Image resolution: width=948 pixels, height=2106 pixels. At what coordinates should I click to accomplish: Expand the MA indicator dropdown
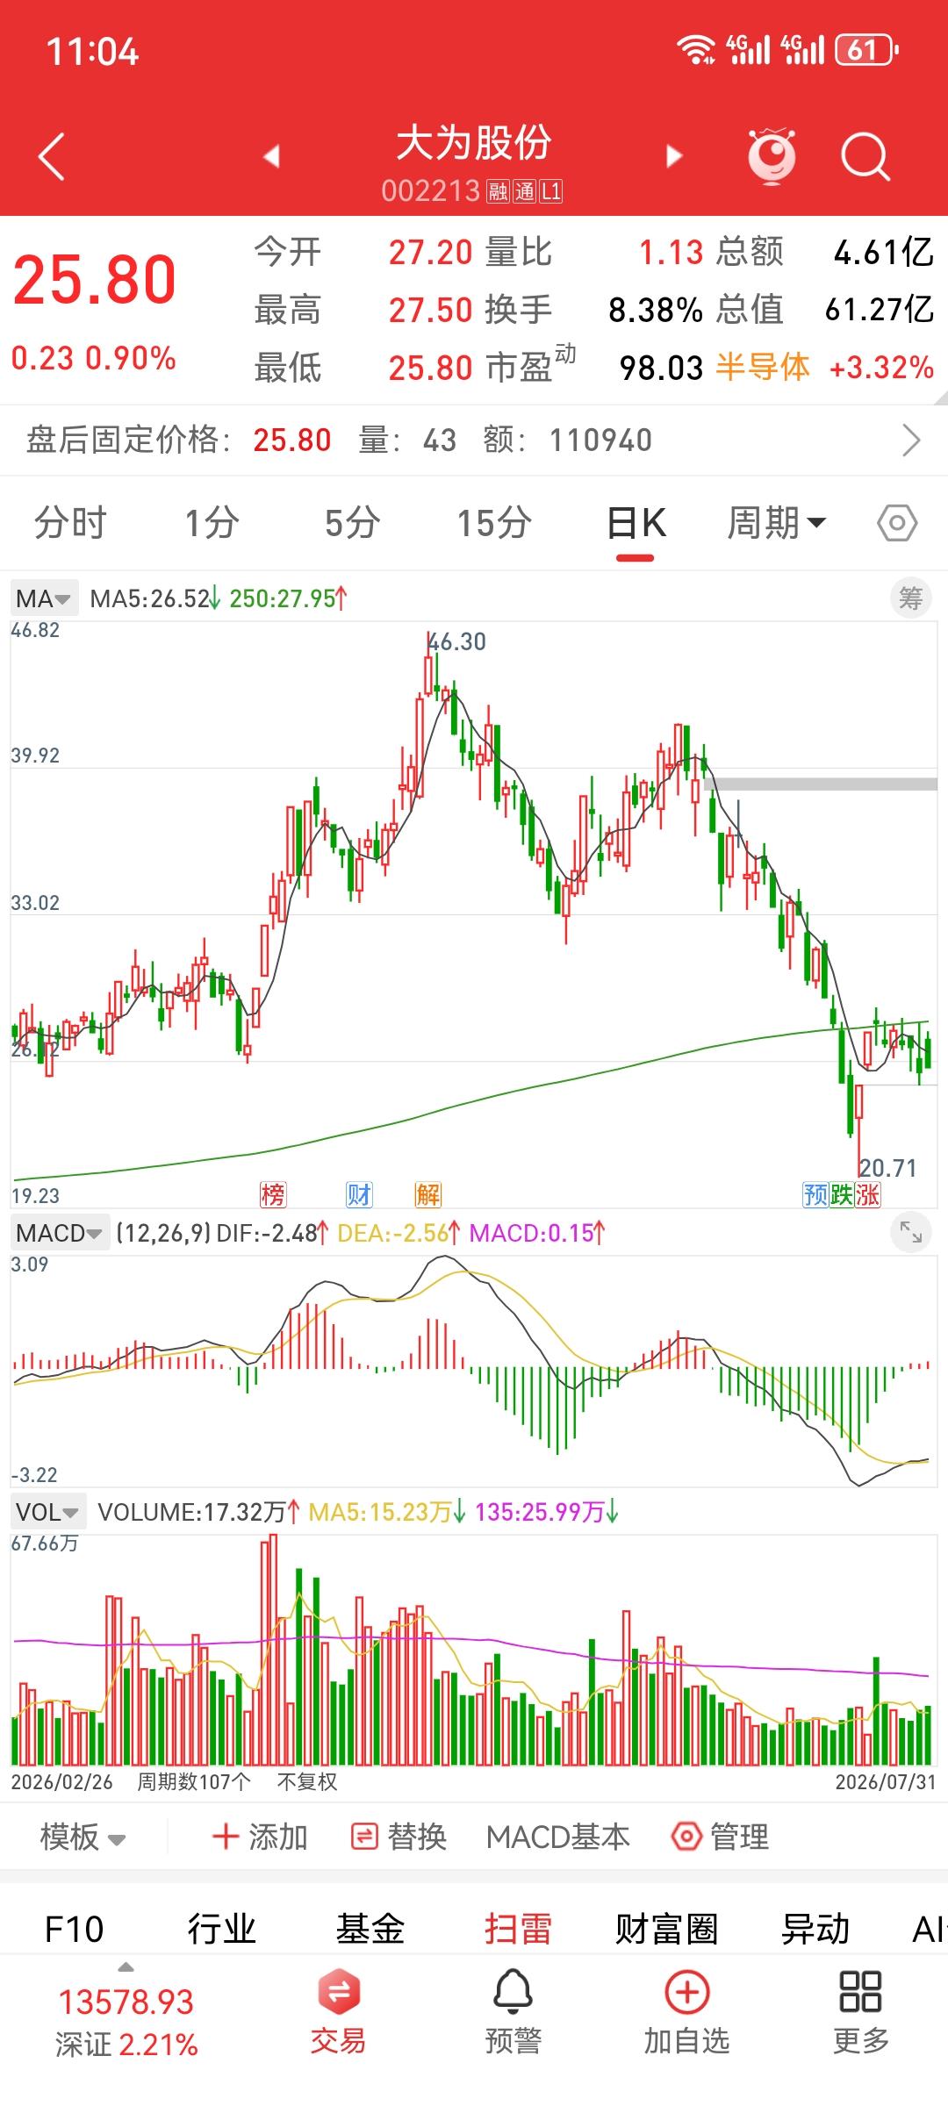pyautogui.click(x=44, y=599)
